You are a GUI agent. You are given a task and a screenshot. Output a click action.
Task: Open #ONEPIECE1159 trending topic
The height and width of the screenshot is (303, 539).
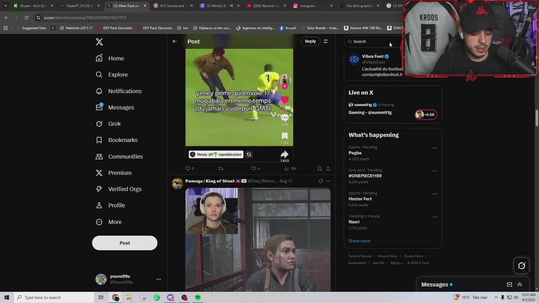[365, 176]
